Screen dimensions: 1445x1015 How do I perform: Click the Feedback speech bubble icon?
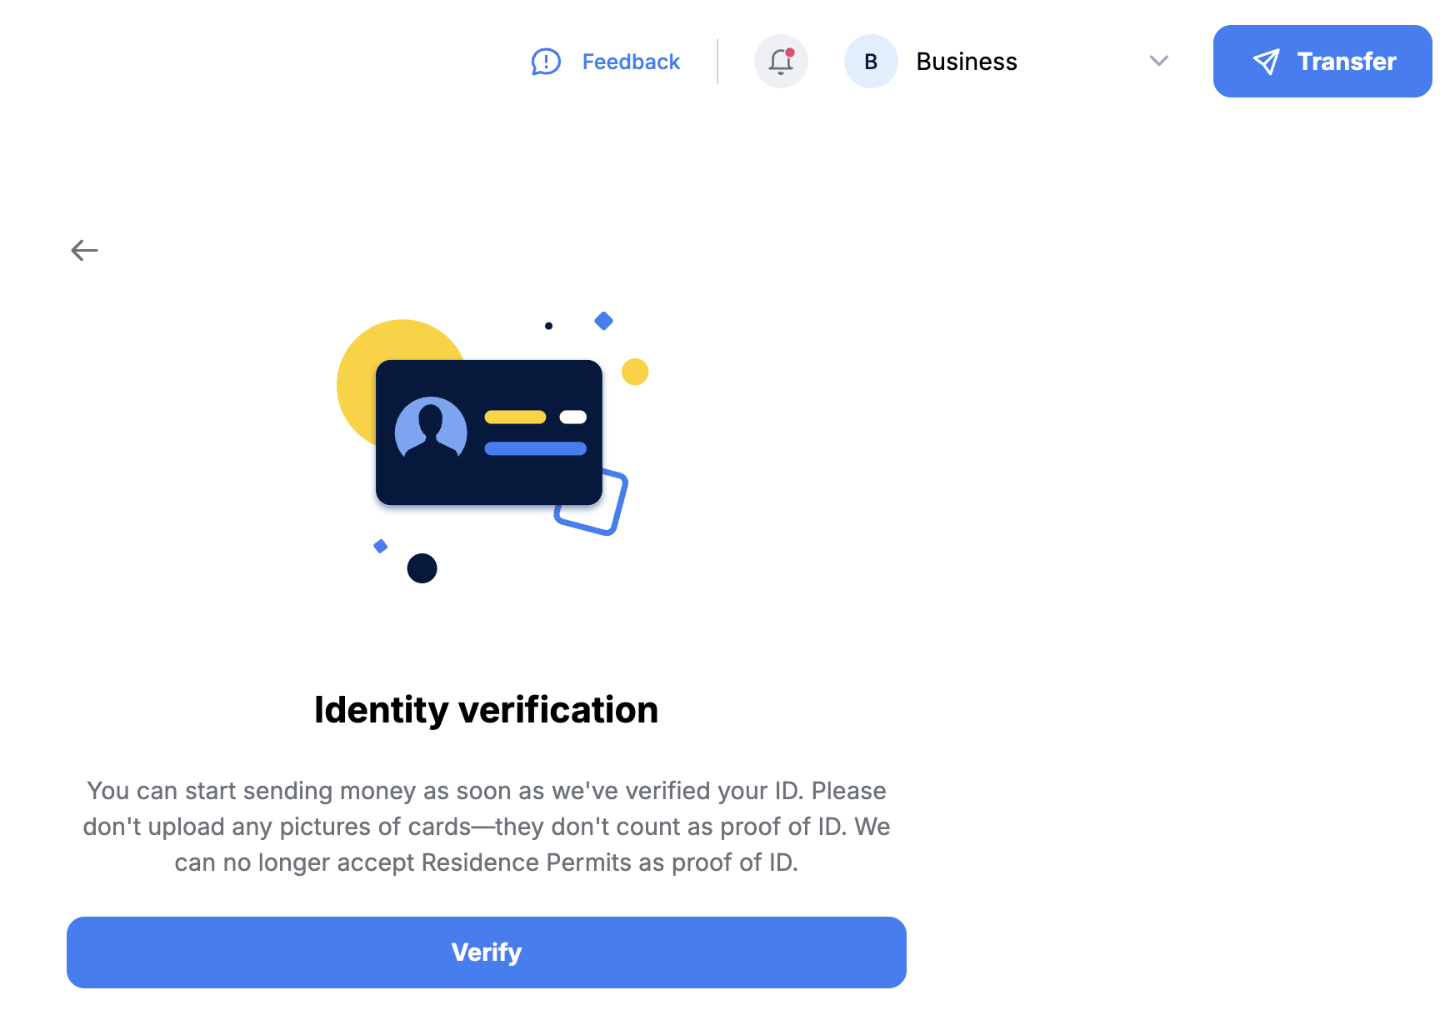click(x=546, y=62)
